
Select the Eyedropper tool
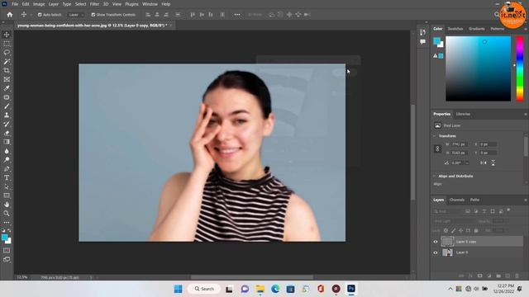point(7,88)
